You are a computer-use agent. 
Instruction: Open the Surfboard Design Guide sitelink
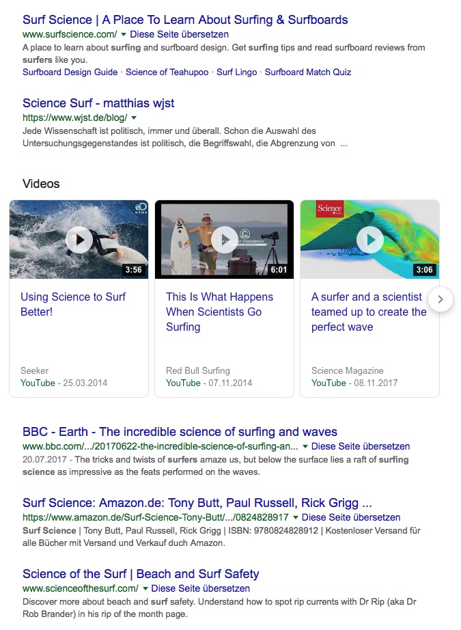(70, 72)
